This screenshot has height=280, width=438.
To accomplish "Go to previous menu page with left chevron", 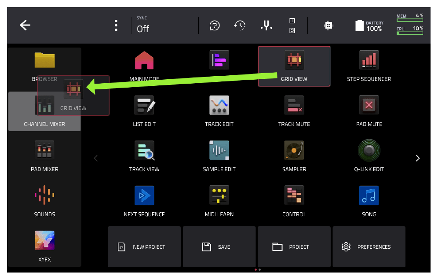I will (x=96, y=158).
